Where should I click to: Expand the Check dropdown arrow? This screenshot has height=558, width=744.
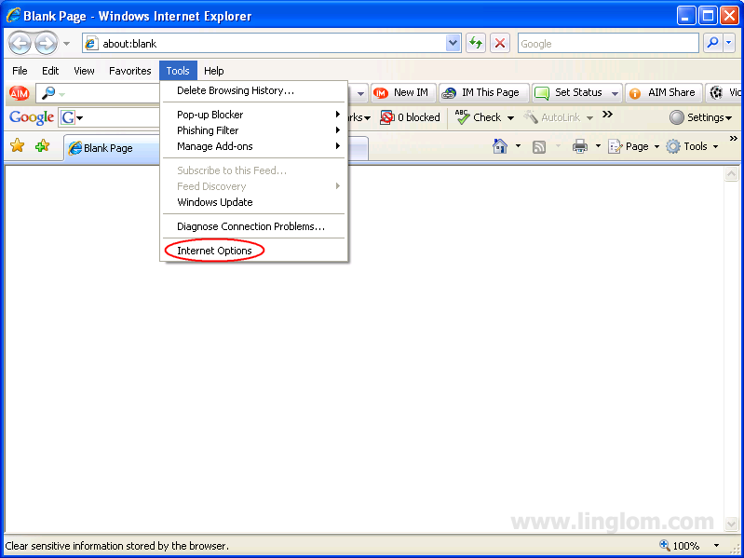[510, 117]
